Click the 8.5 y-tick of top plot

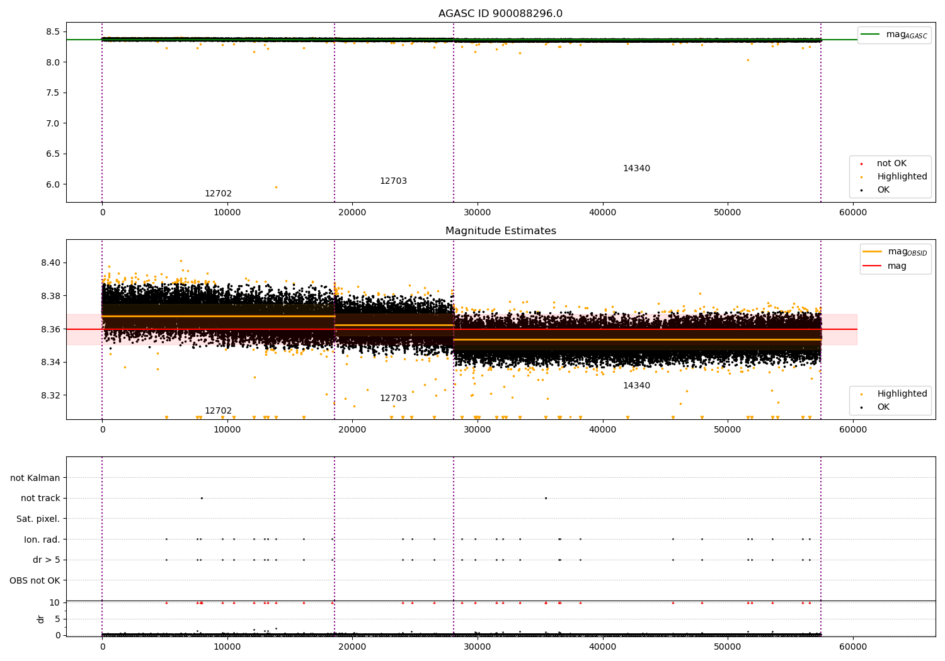(x=52, y=31)
